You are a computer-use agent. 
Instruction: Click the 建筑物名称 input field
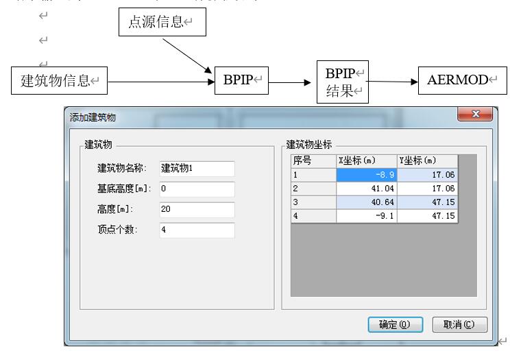pos(197,169)
